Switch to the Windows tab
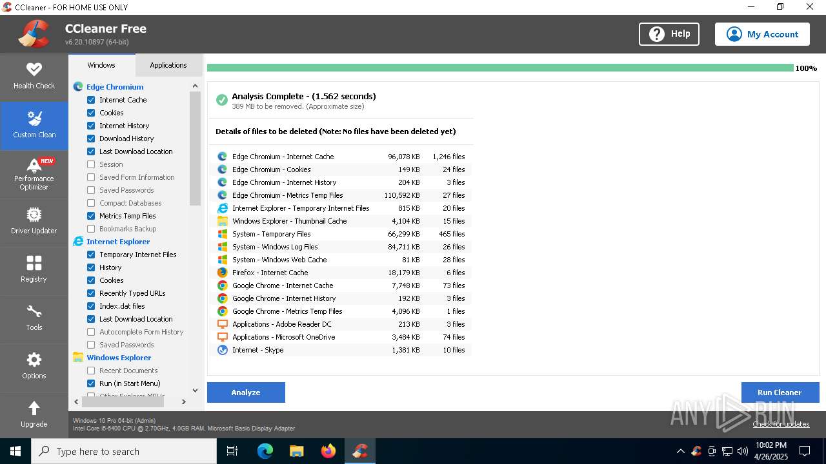The width and height of the screenshot is (826, 464). [101, 65]
